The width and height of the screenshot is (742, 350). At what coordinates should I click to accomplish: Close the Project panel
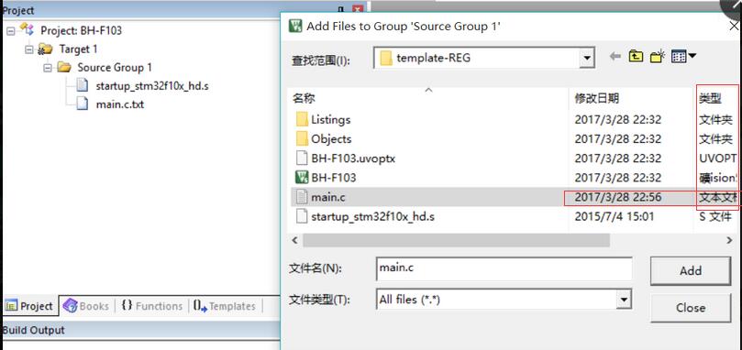click(358, 9)
